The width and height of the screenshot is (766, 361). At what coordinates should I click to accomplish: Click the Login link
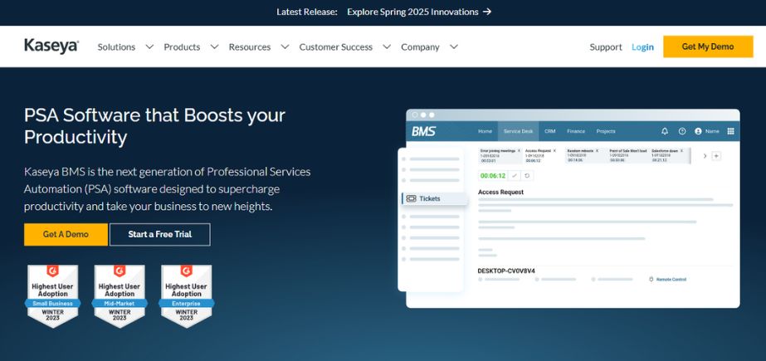[x=642, y=47]
